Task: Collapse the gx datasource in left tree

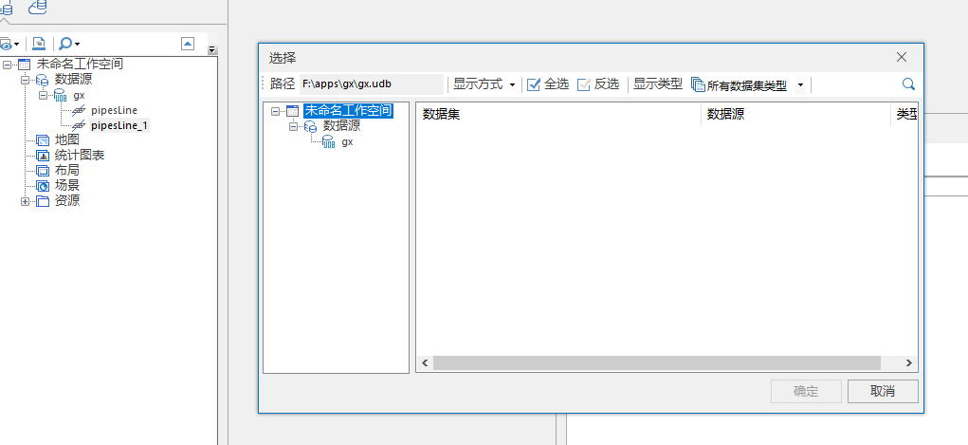Action: [43, 95]
